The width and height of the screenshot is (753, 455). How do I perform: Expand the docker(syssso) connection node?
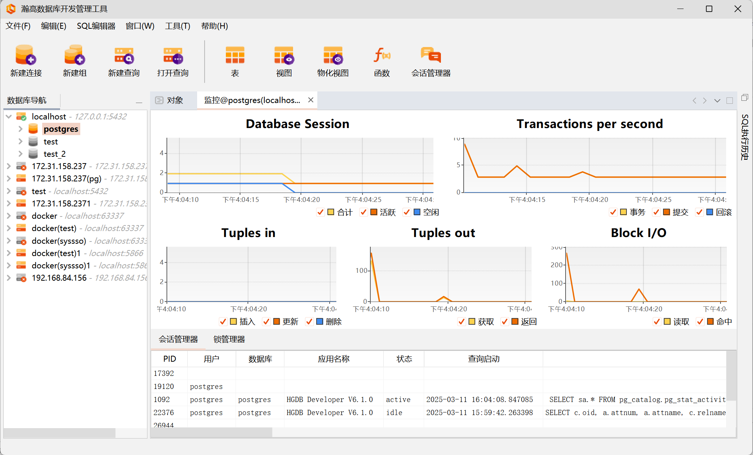pyautogui.click(x=9, y=241)
